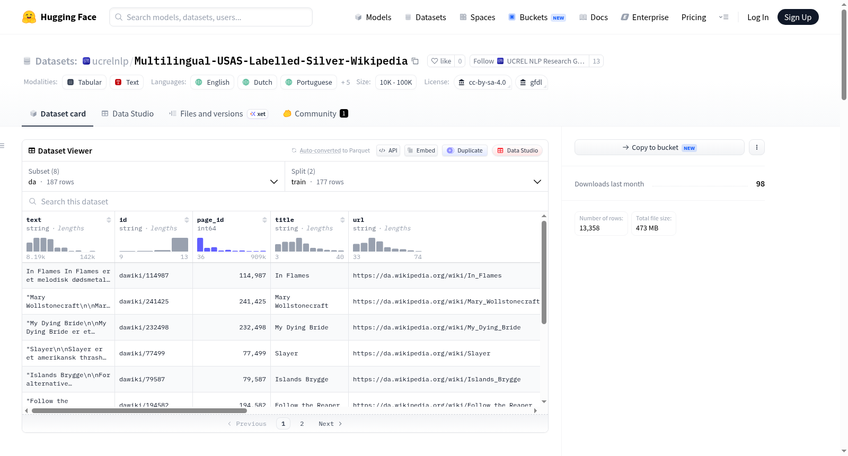Open the Files and versions tab
Screen dimensions: 848x456
(218, 114)
